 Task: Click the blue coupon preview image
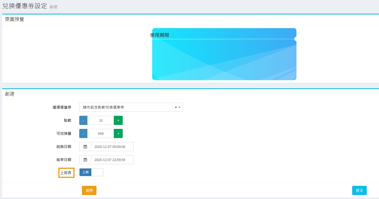(224, 59)
